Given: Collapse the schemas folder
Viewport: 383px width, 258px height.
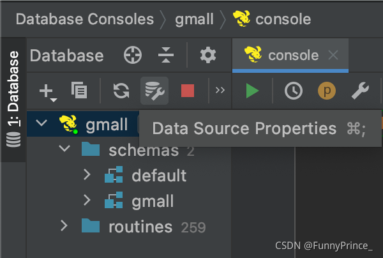Looking at the screenshot, I should tap(64, 148).
